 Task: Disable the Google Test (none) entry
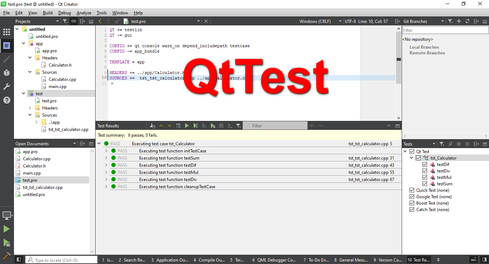click(x=412, y=196)
